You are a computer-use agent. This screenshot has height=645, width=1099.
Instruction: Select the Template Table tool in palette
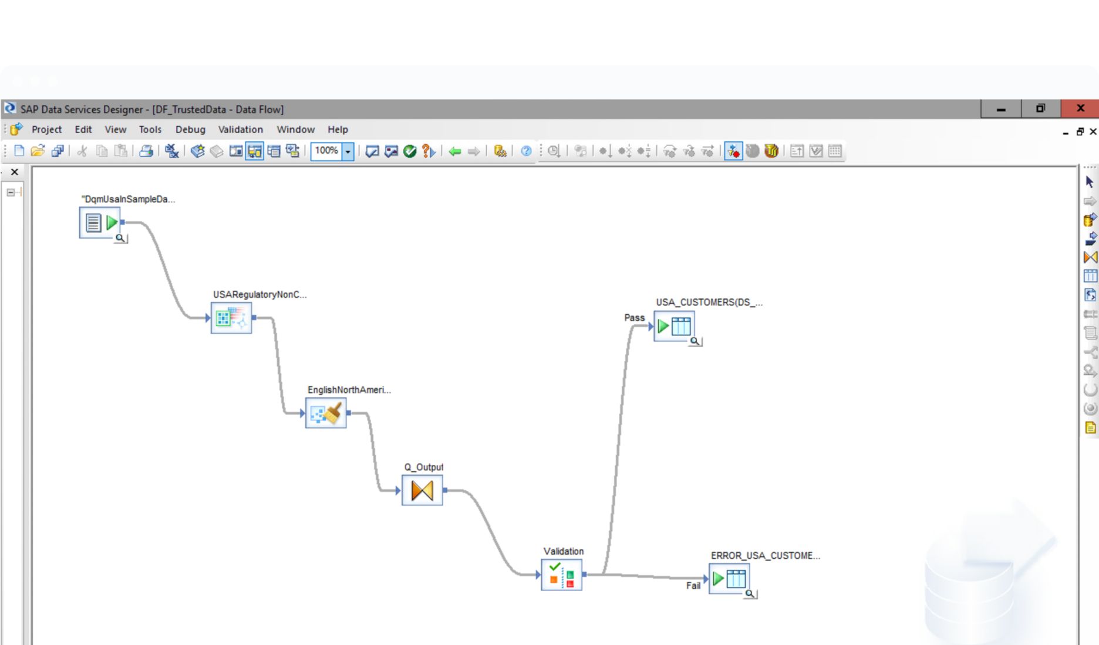(x=1090, y=276)
